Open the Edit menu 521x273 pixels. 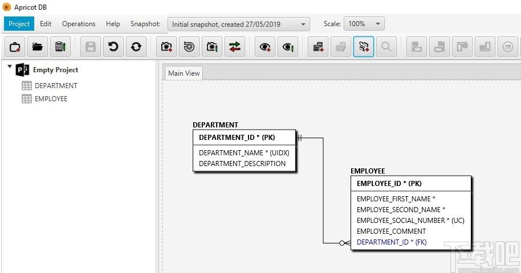[x=46, y=24]
